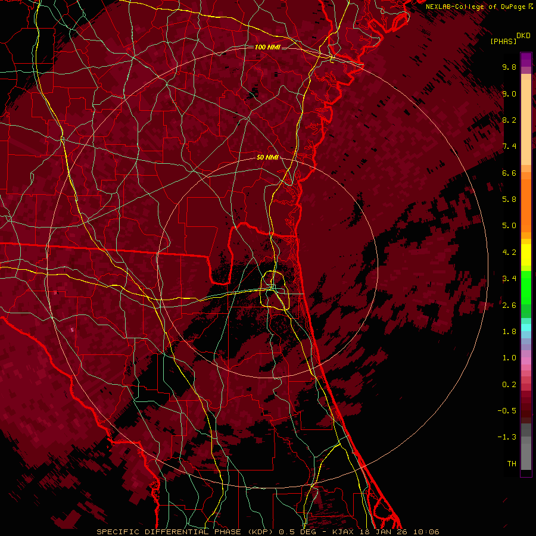Image resolution: width=536 pixels, height=536 pixels.
Task: Click the 5.8 scale value
Action: (509, 200)
